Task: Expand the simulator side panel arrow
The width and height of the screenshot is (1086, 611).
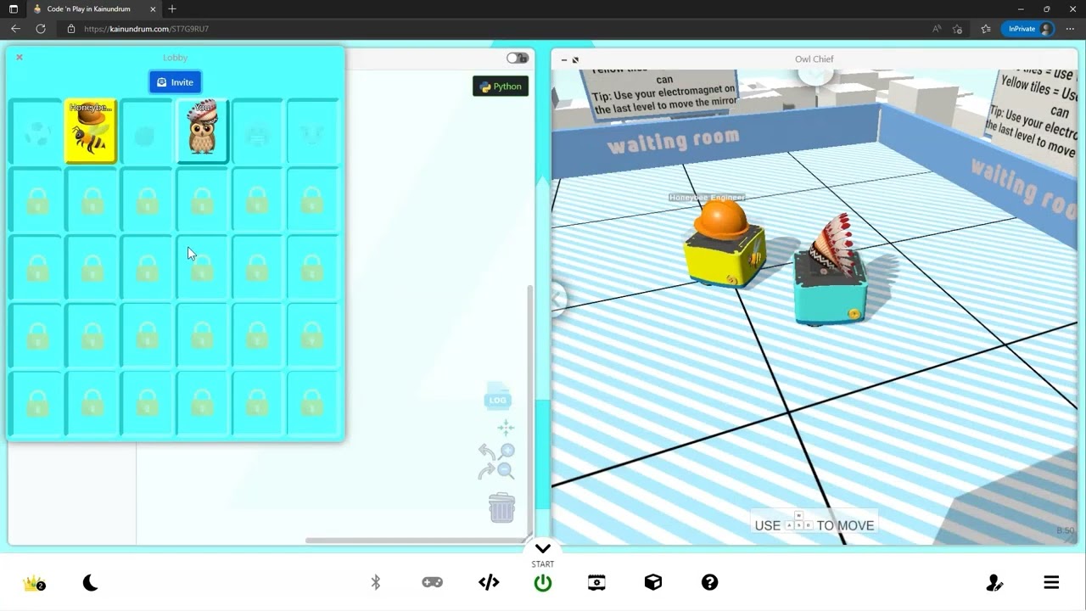Action: tap(557, 298)
